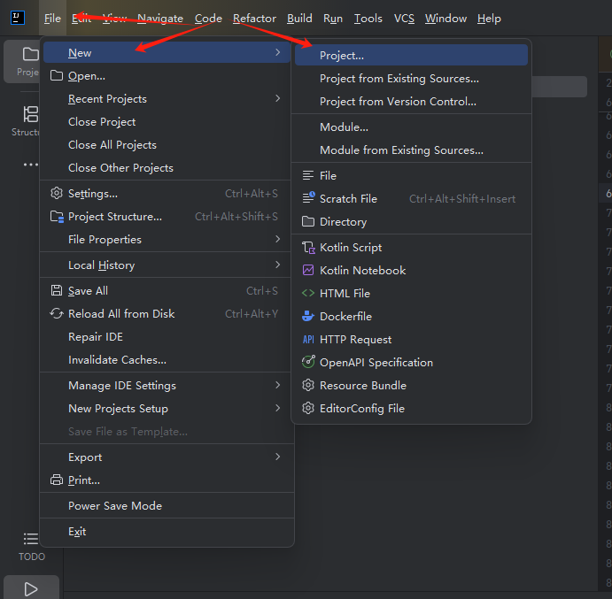Screen dimensions: 612x599
Task: Choose Repair IDE
Action: (x=167, y=336)
